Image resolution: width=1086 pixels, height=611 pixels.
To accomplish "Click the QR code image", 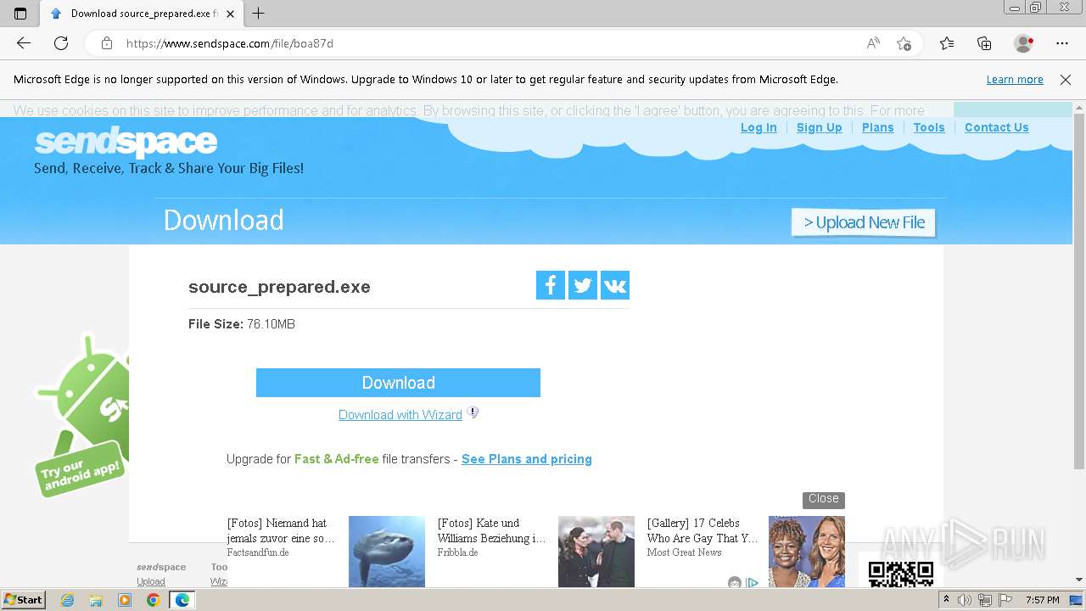I will (901, 573).
